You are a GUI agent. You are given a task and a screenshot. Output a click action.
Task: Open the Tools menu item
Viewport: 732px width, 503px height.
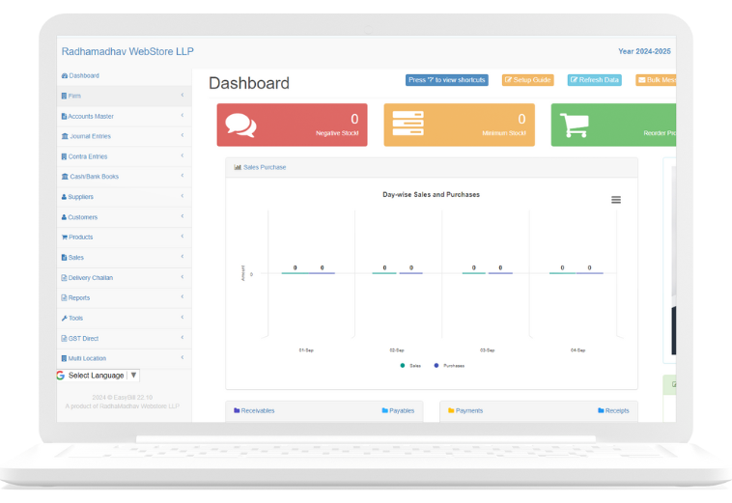[x=125, y=319]
